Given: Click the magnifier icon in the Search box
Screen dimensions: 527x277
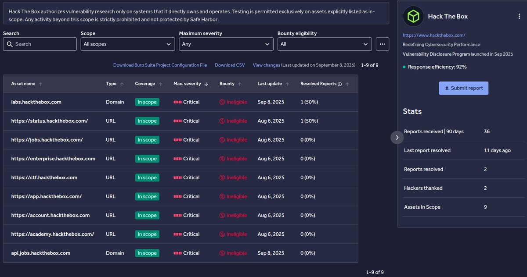Looking at the screenshot, I should (x=10, y=44).
